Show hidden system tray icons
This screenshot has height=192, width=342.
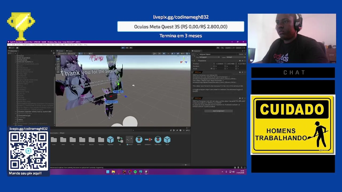click(222, 172)
